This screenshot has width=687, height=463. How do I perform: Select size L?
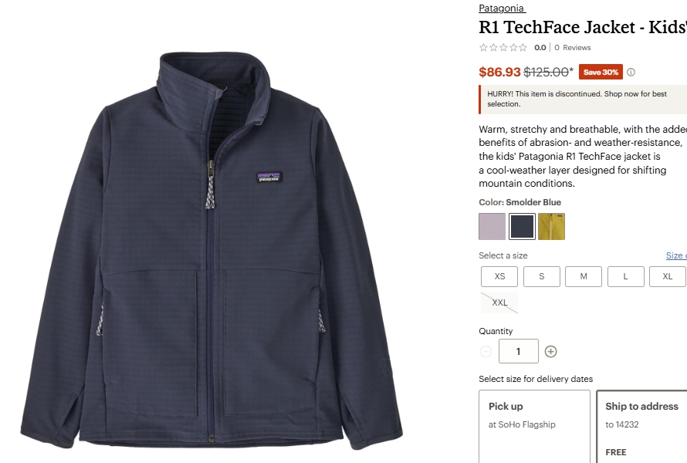[626, 276]
